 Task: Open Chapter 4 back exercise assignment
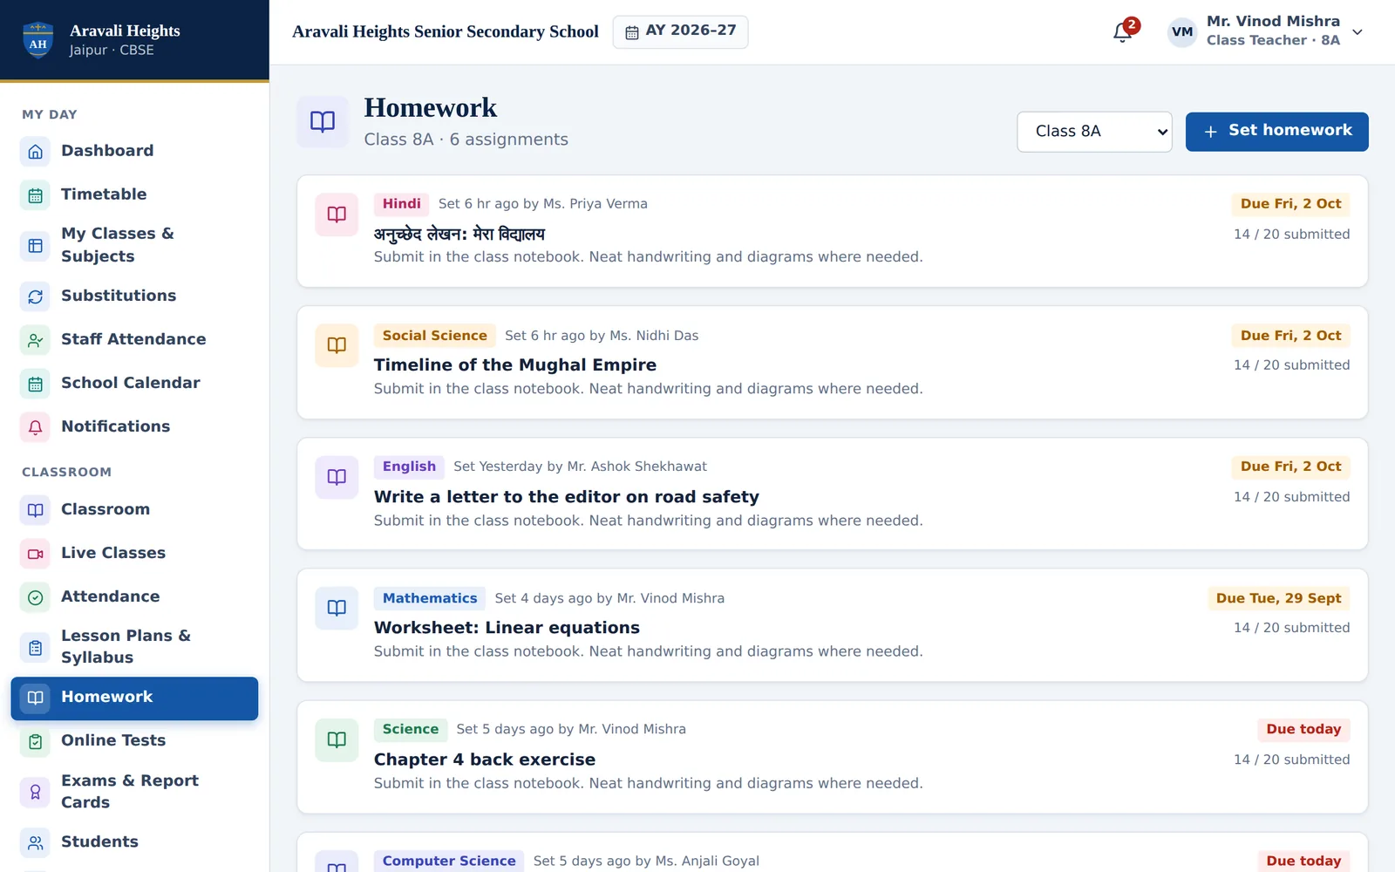pyautogui.click(x=485, y=760)
